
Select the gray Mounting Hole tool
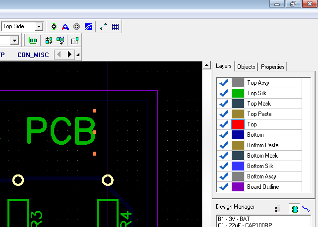77,27
